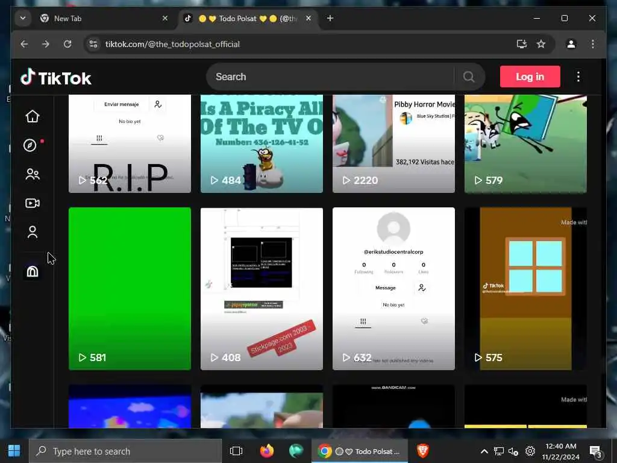Show hidden system tray icons chevron
The width and height of the screenshot is (617, 463).
(484, 451)
